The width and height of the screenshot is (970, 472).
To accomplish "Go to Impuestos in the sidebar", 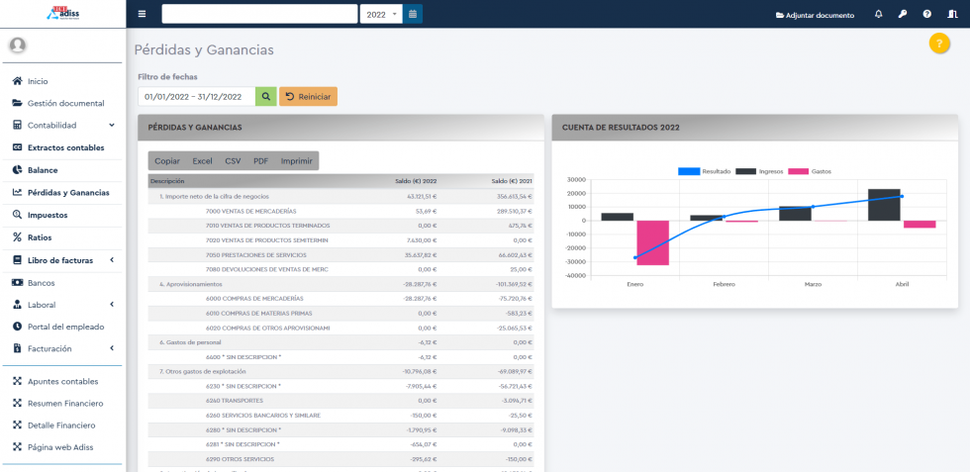I will pyautogui.click(x=48, y=215).
